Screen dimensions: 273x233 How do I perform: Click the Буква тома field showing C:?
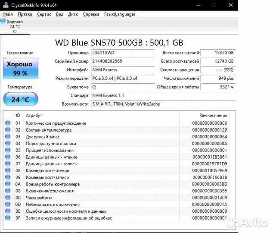123,87
